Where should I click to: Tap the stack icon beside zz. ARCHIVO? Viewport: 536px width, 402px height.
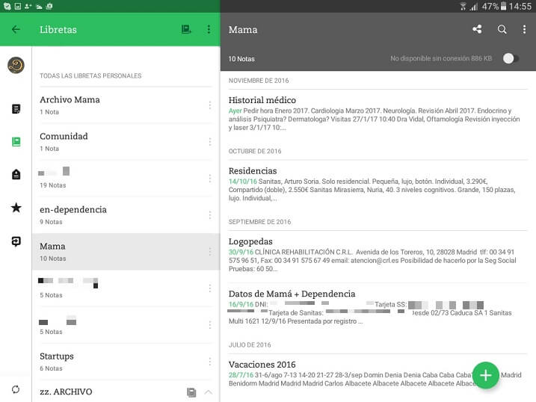(191, 392)
